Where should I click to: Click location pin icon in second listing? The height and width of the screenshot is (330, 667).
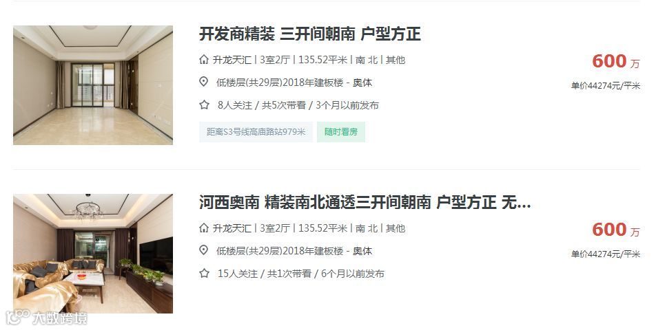pyautogui.click(x=204, y=250)
